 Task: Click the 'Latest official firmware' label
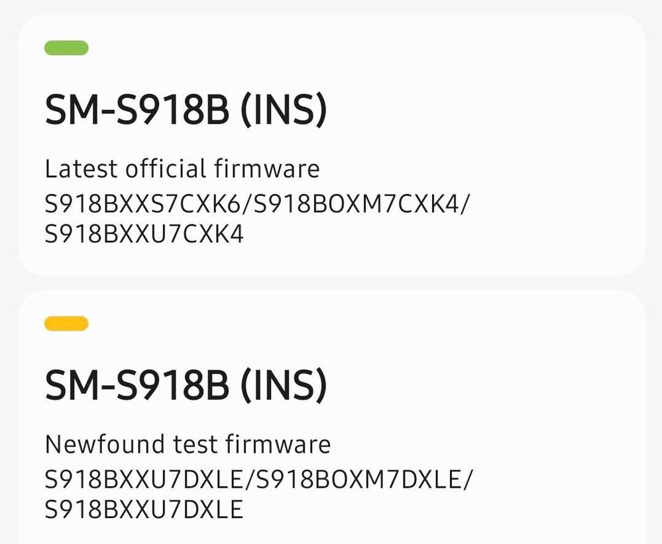click(x=182, y=169)
